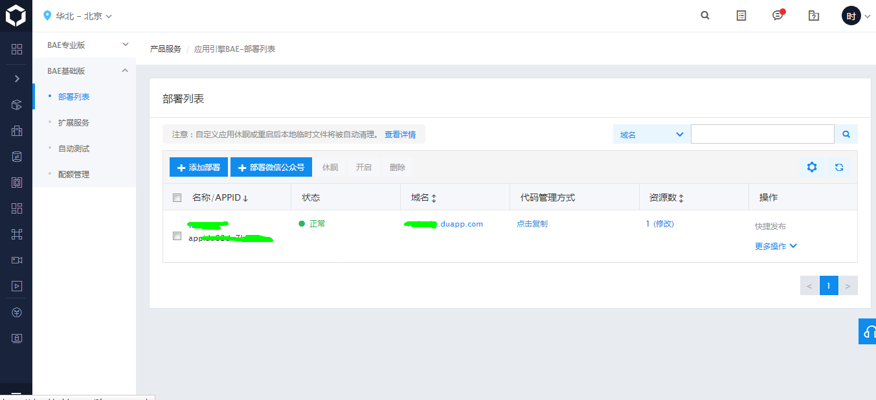The image size is (876, 400).
Task: Sort by the 域名 column header
Action: coord(423,197)
